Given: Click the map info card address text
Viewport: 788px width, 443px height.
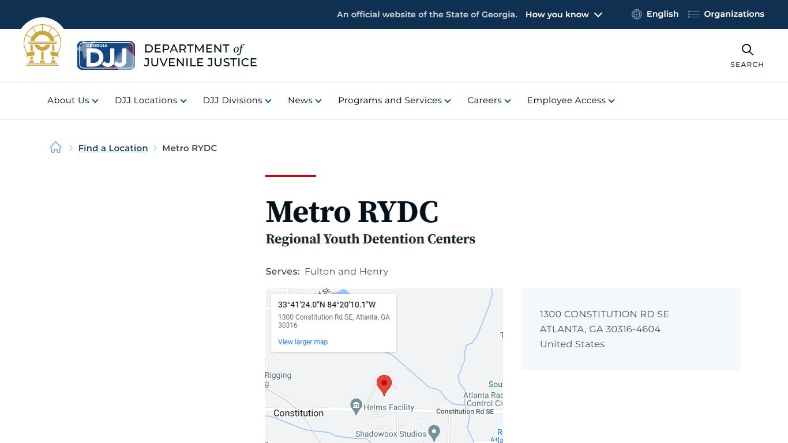Looking at the screenshot, I should (x=334, y=321).
